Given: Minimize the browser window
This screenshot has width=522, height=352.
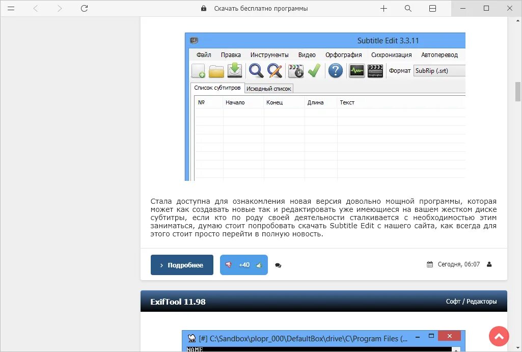Looking at the screenshot, I should (x=463, y=8).
